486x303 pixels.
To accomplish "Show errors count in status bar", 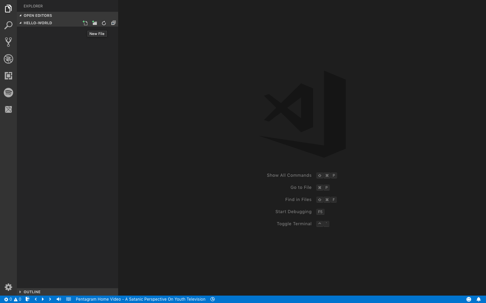I will click(8, 299).
